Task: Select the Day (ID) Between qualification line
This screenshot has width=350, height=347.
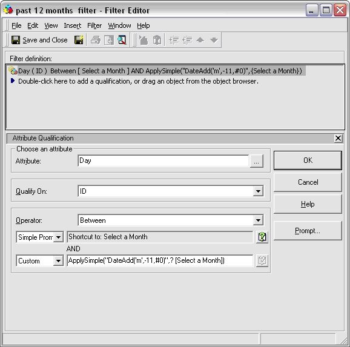Action: (x=157, y=71)
